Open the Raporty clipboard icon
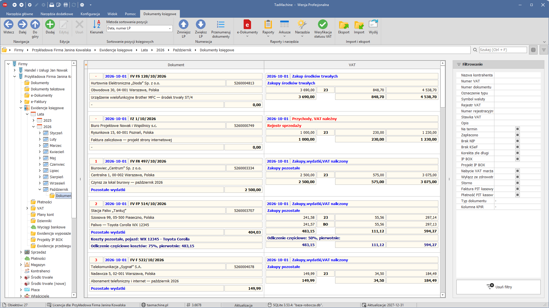Screen dimensions: 549x308 (268, 25)
